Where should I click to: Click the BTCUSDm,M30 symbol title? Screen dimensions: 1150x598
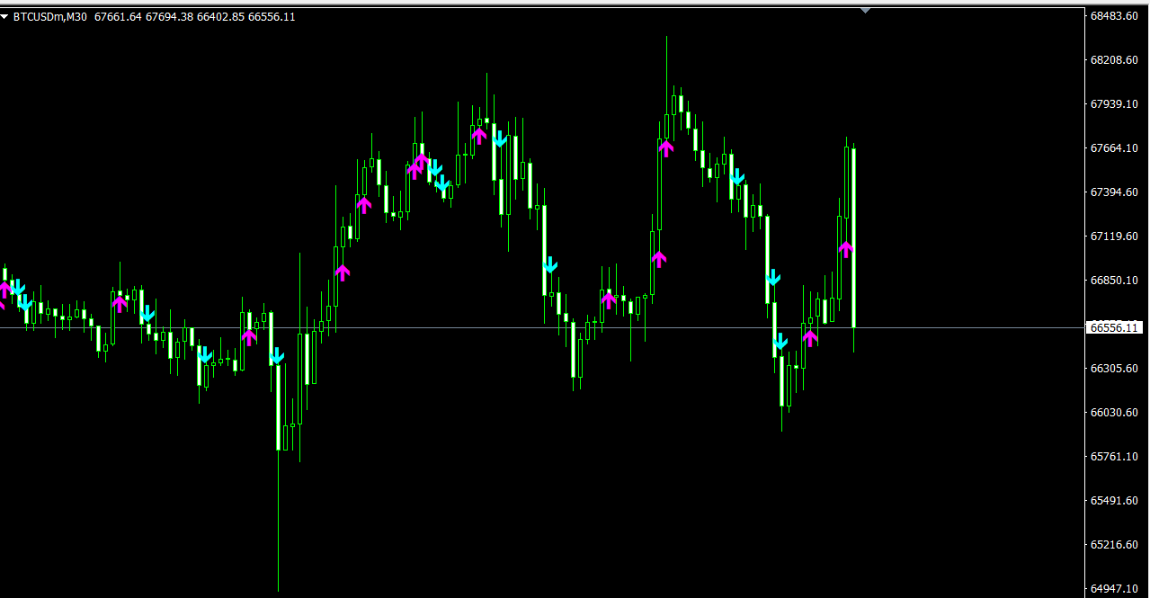(50, 17)
